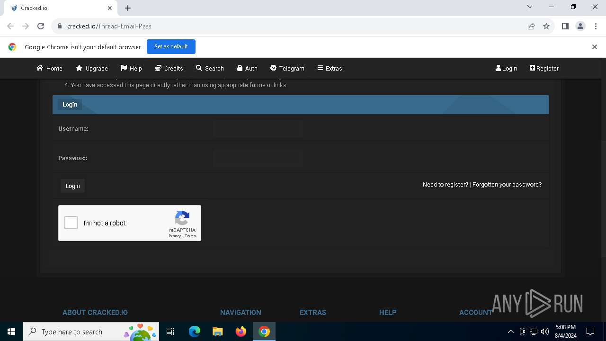
Task: Show hidden system tray icons
Action: tap(510, 332)
